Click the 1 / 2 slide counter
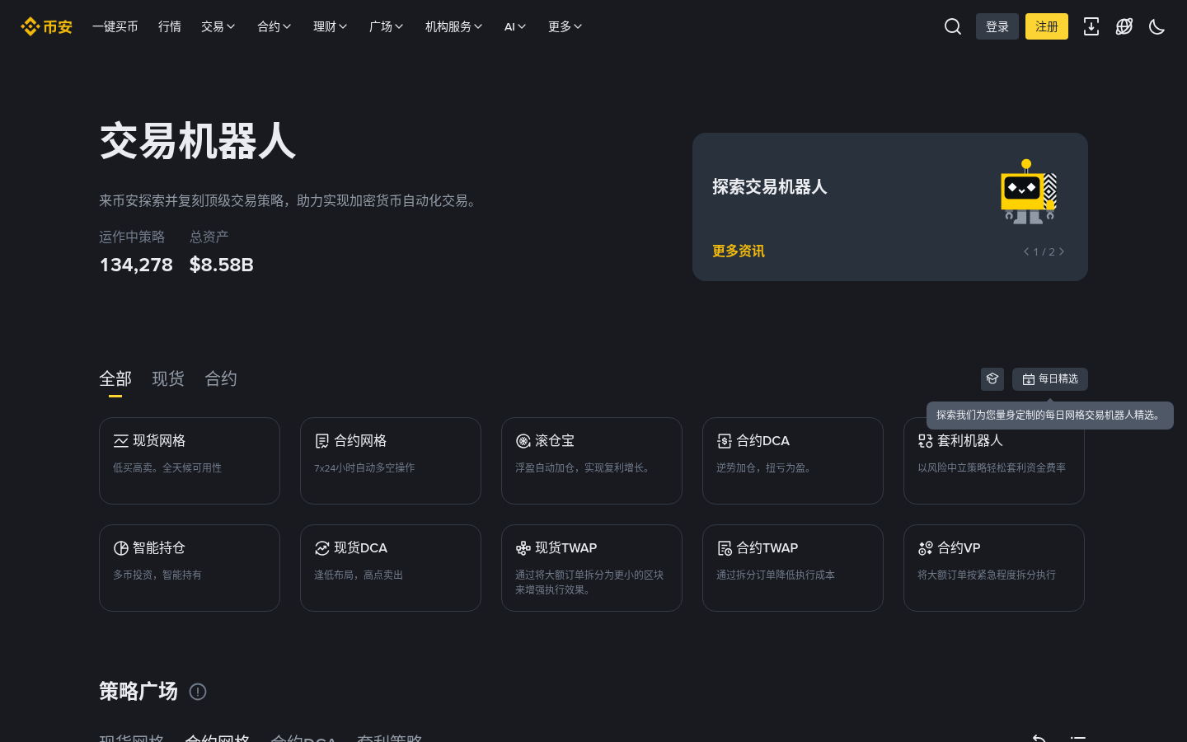 1044,252
